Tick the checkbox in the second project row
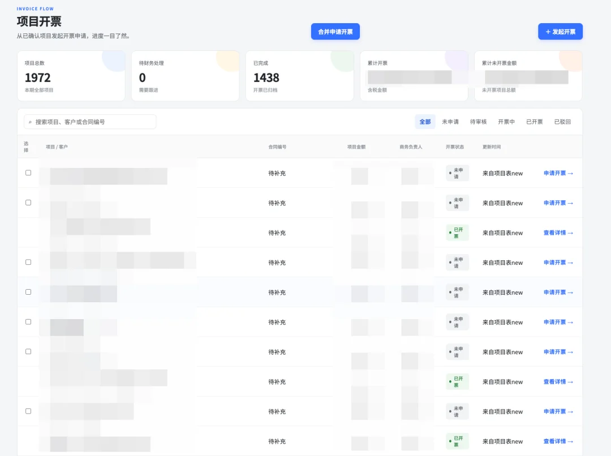This screenshot has width=611, height=456. pyautogui.click(x=28, y=203)
